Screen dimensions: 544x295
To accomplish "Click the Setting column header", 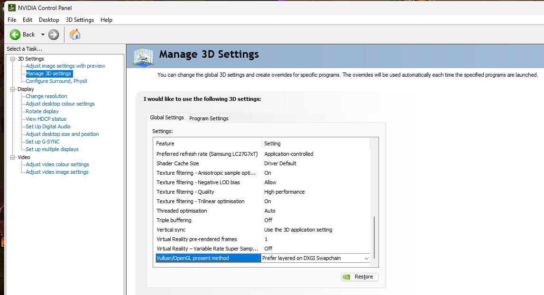I will (316, 143).
